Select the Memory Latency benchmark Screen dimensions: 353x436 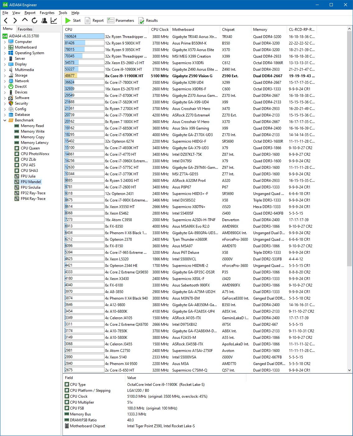(35, 143)
